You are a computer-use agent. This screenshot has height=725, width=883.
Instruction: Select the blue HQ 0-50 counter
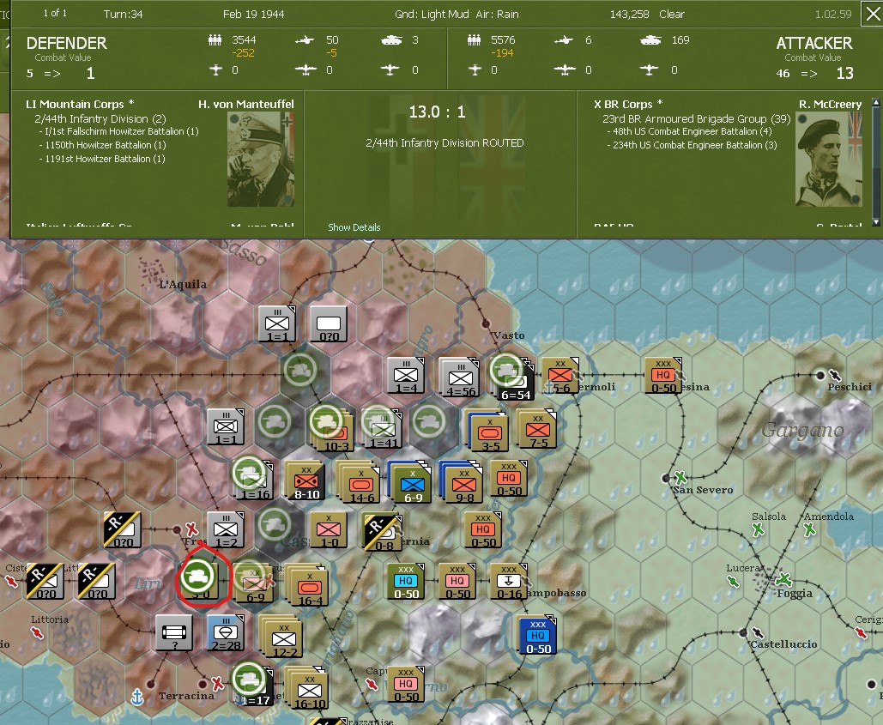click(538, 636)
